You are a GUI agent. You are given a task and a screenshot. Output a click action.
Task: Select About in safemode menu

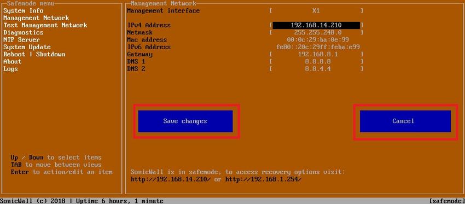point(13,61)
